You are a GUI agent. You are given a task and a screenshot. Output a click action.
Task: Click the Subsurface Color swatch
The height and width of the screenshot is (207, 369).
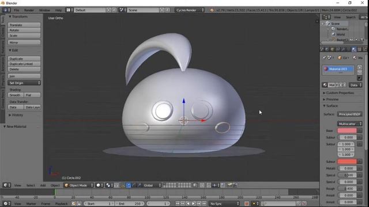(347, 162)
